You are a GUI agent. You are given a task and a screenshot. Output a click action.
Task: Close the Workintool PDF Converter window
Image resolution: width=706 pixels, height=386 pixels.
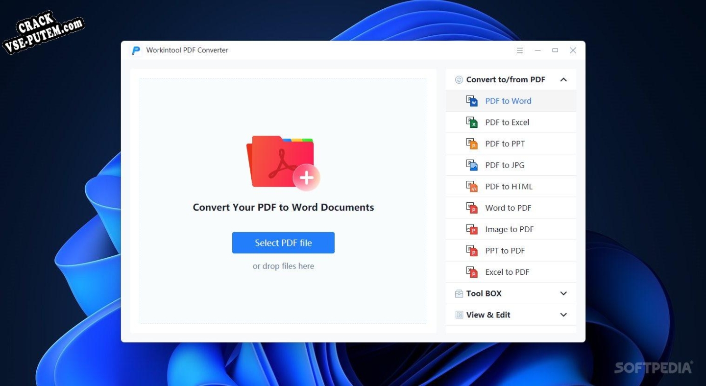click(573, 50)
